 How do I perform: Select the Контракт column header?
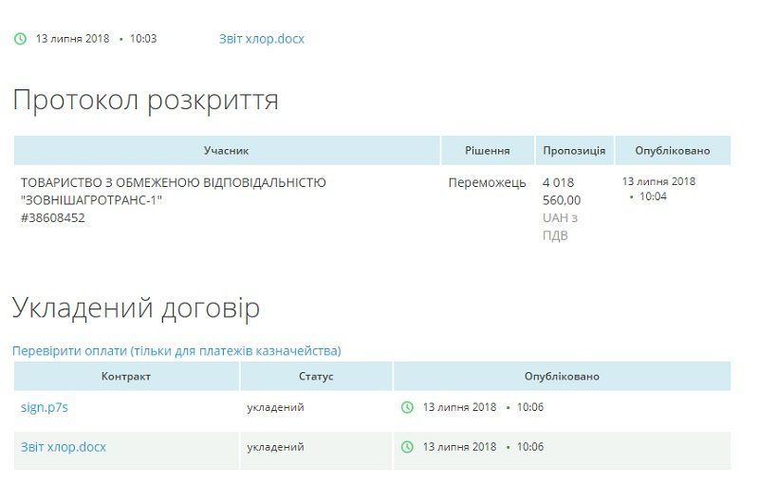click(126, 377)
